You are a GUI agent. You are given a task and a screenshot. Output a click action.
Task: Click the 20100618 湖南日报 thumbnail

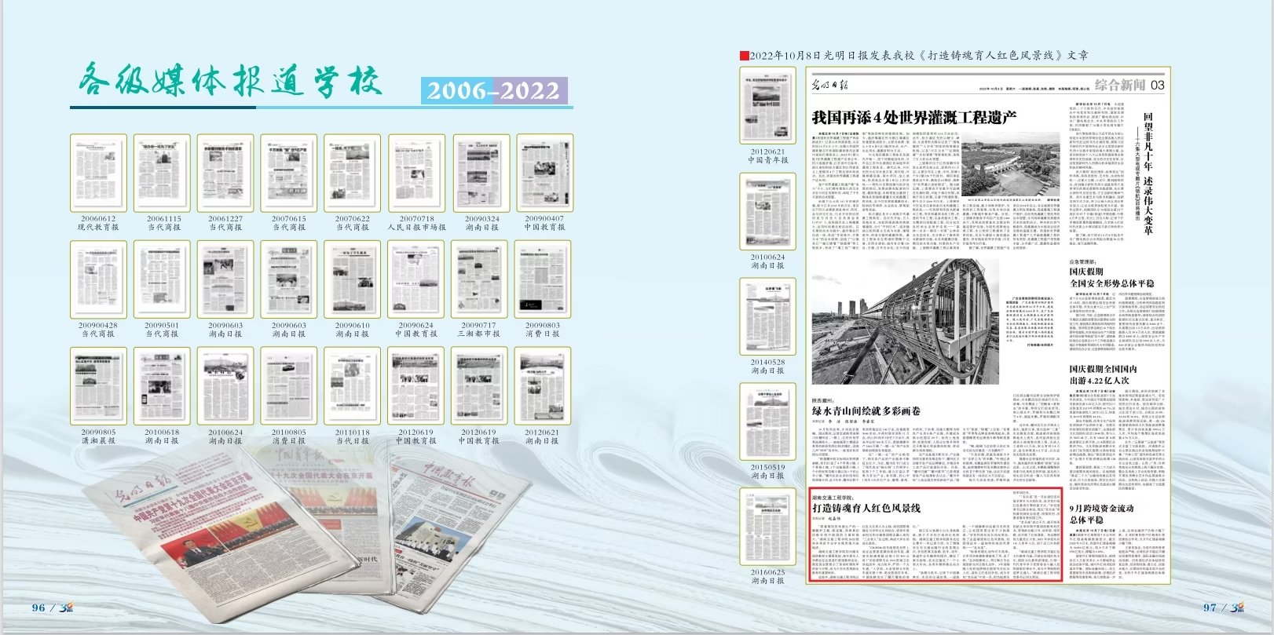162,385
